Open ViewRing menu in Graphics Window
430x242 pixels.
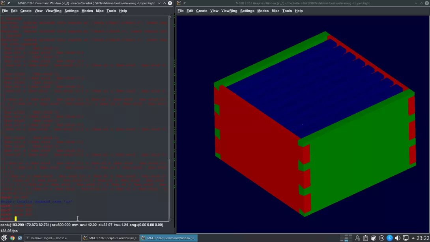click(229, 11)
